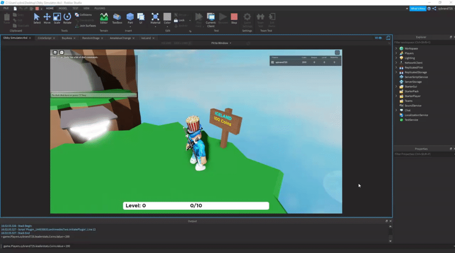Click the new file icon in quick access bar
The image size is (455, 253).
pyautogui.click(x=15, y=8)
